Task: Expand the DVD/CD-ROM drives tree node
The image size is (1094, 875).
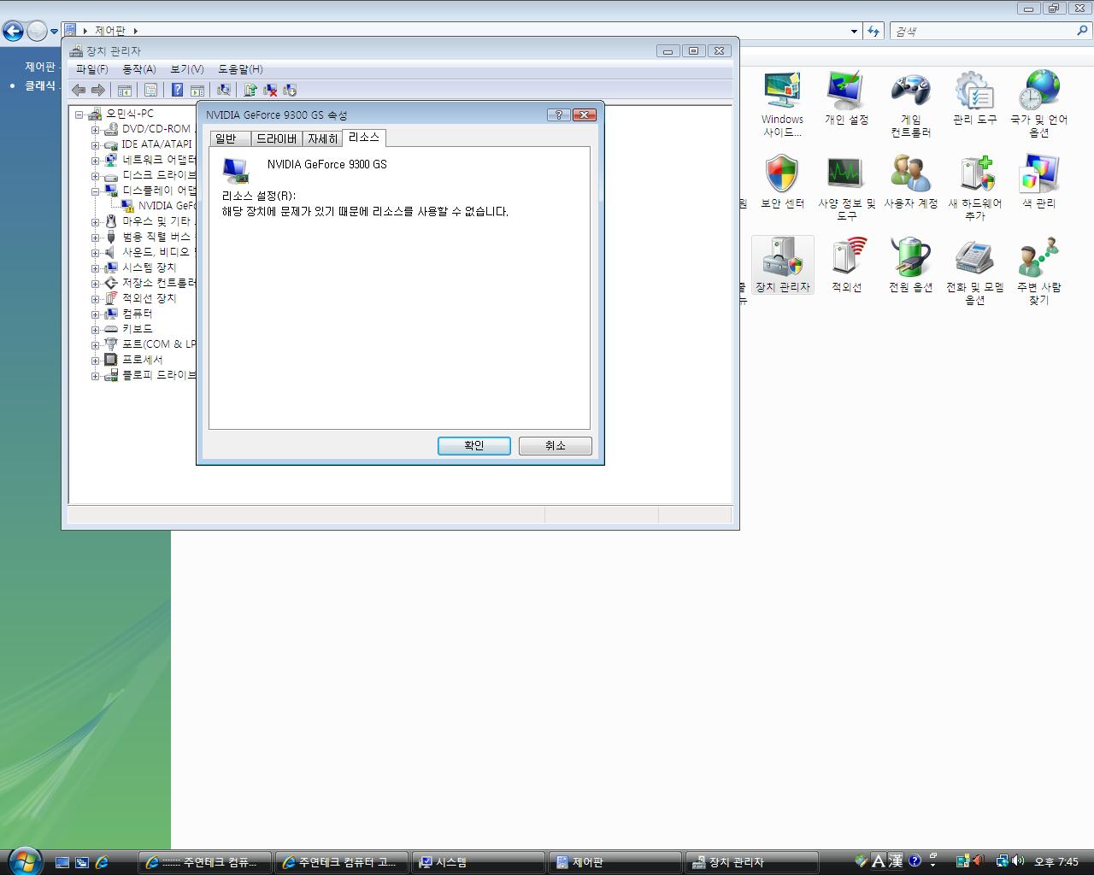Action: [96, 129]
